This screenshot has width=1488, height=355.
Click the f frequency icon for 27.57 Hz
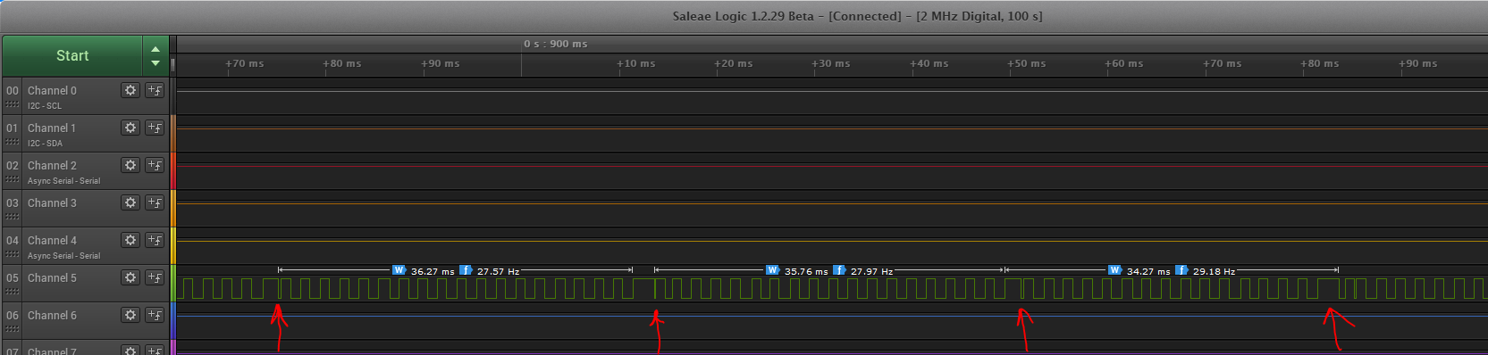tap(466, 270)
